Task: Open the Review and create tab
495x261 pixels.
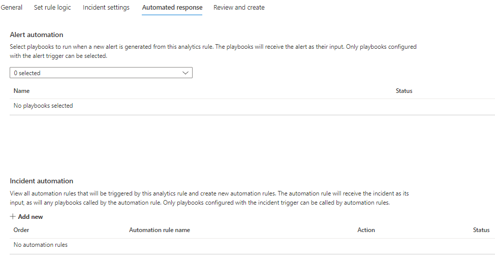Action: (239, 8)
